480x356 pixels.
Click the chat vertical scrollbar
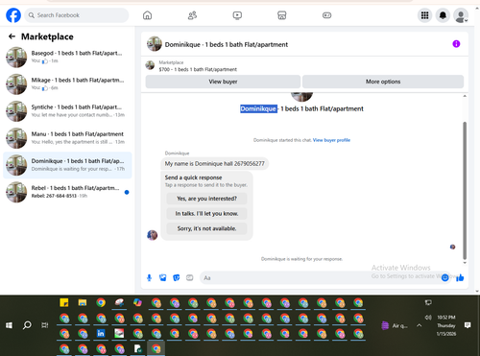coord(465,191)
